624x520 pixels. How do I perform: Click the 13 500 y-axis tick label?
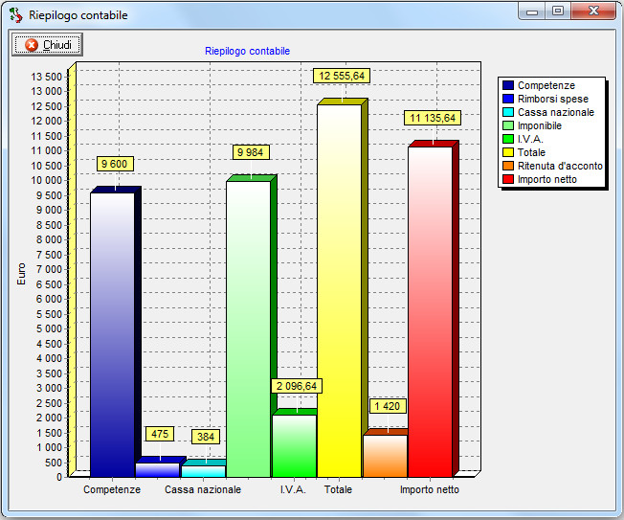pos(47,77)
